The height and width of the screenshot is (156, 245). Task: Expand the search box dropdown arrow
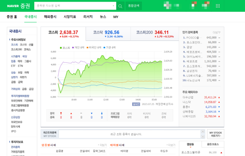(x=114, y=6)
